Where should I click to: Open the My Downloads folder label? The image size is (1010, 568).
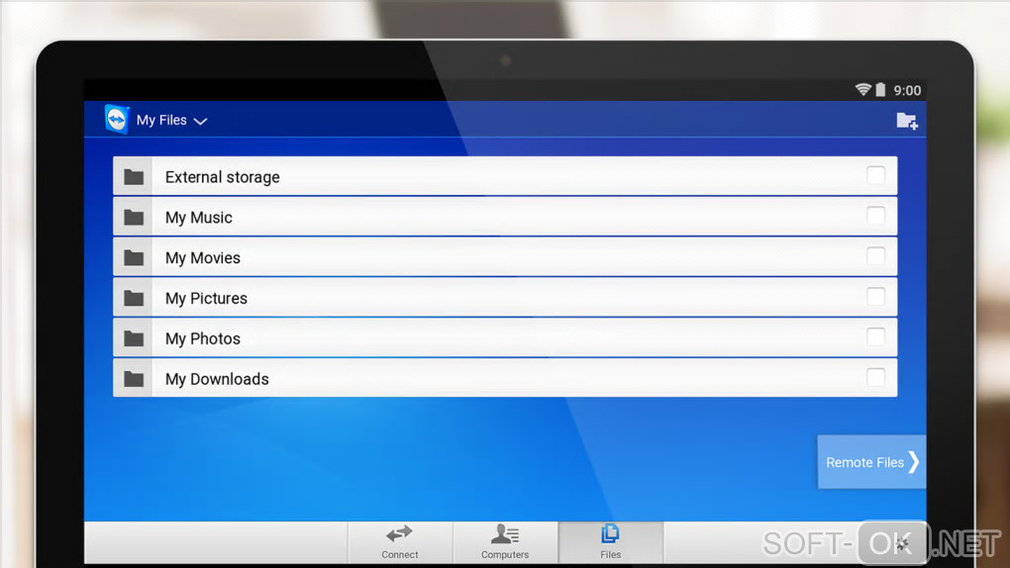(x=217, y=379)
